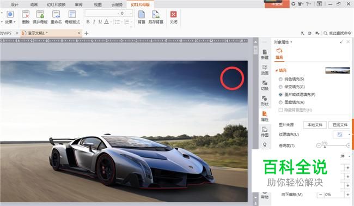Open the 对象属性 panel title dropdown

291,42
